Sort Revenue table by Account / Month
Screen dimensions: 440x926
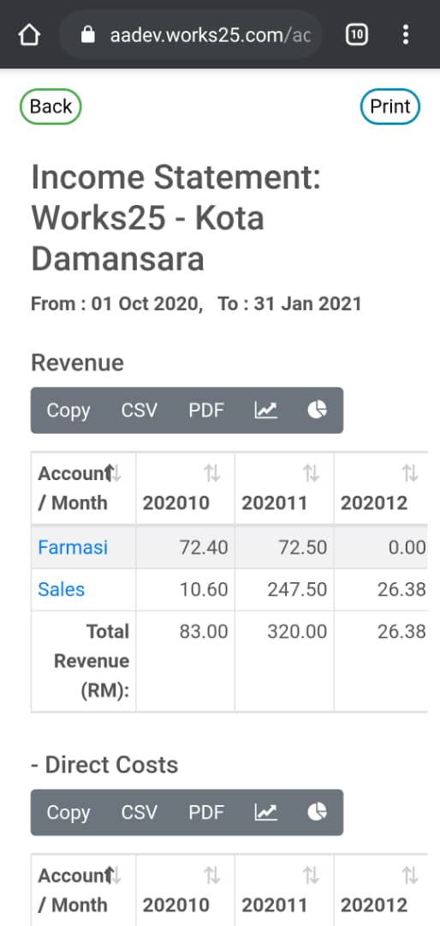83,488
